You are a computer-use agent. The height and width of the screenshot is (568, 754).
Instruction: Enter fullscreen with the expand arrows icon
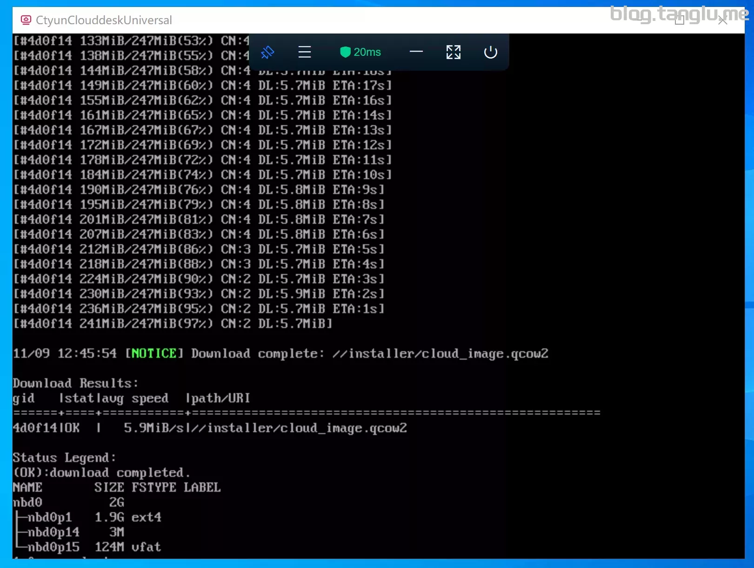(x=454, y=52)
